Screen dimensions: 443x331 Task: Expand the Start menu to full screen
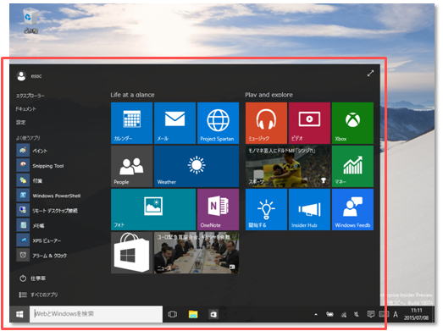click(370, 74)
